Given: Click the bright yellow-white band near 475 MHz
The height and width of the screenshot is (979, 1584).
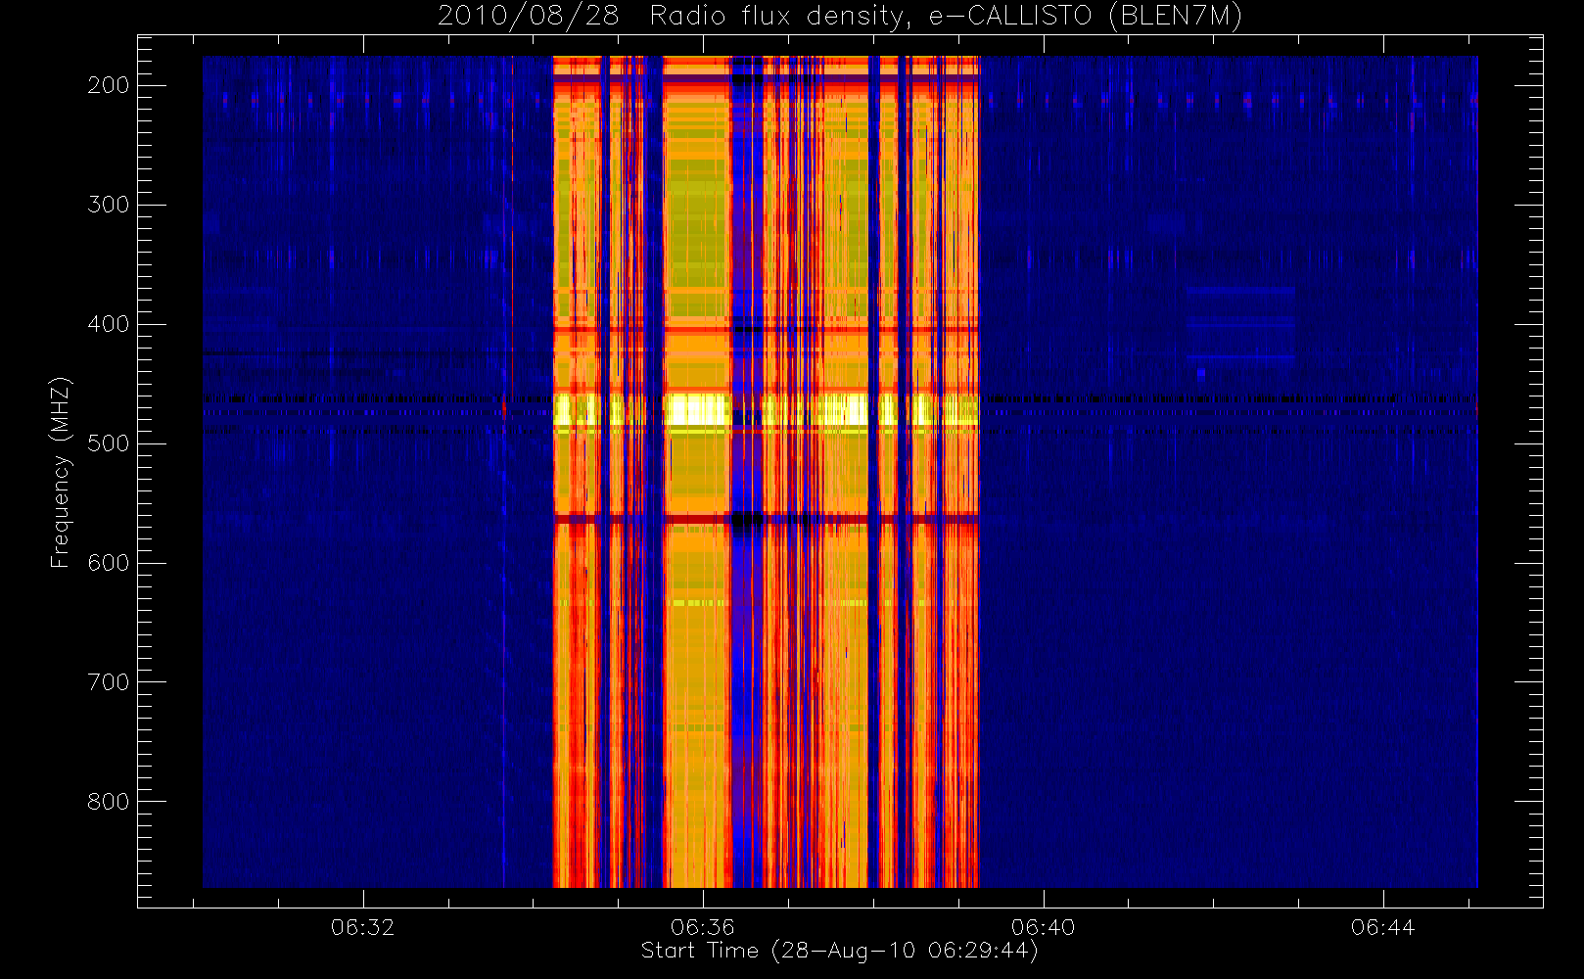Looking at the screenshot, I should pyautogui.click(x=767, y=409).
